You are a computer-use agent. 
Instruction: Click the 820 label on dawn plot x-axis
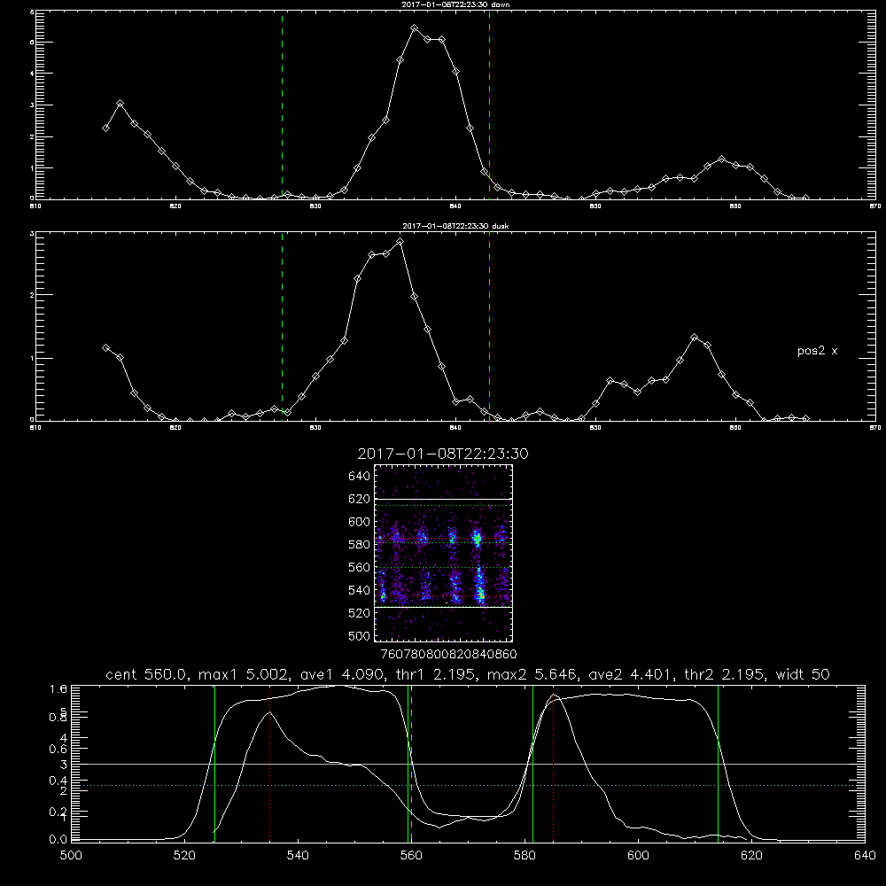point(175,206)
